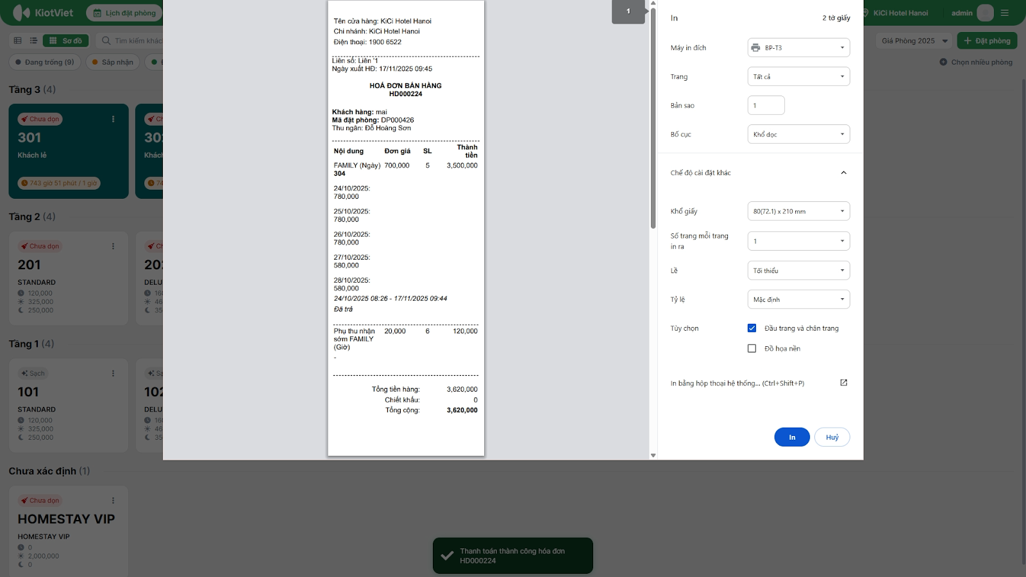Viewport: 1026px width, 577px height.
Task: Click the In print button
Action: point(792,437)
